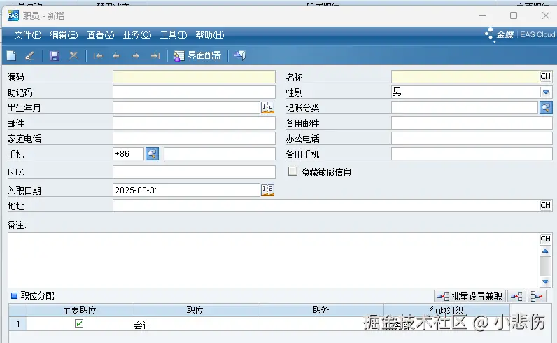Click the 记账分类 input field
The height and width of the screenshot is (343, 557).
tap(465, 107)
